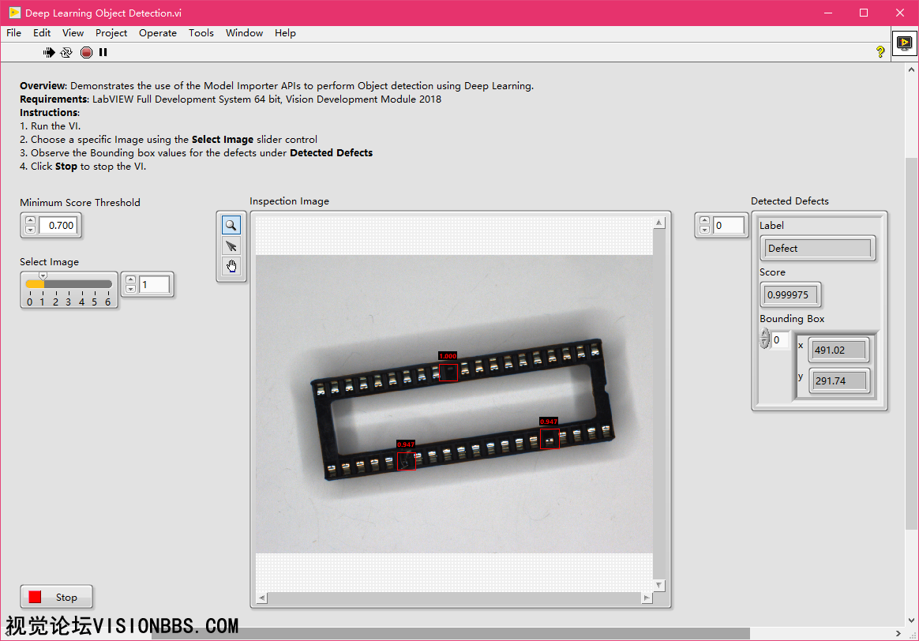Open the Operate menu

(x=157, y=33)
